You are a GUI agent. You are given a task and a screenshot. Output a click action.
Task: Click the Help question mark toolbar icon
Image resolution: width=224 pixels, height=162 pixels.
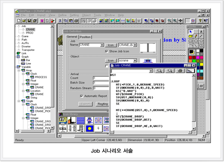[x=200, y=21]
